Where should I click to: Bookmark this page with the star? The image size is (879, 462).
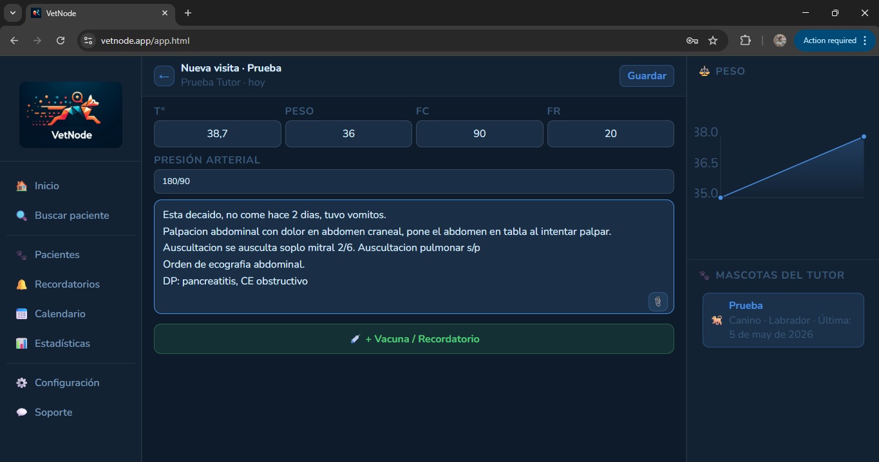[x=713, y=41]
